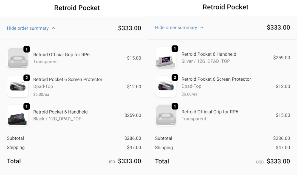Click the chevron beside the left Hide order summary
The width and height of the screenshot is (297, 175).
(53, 28)
